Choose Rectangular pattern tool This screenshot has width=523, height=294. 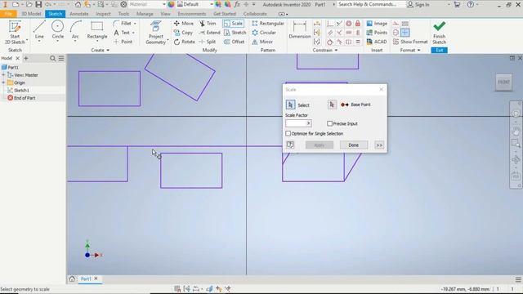tap(268, 24)
